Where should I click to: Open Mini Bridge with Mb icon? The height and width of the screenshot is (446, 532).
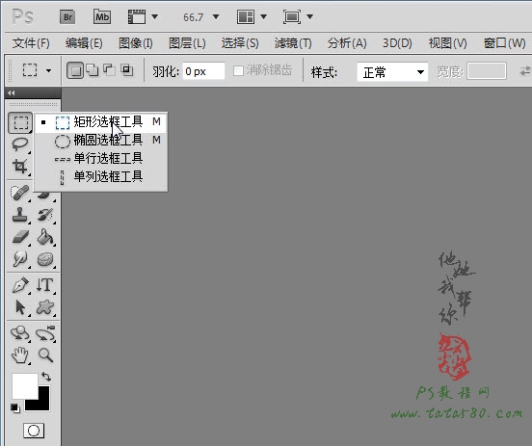102,17
